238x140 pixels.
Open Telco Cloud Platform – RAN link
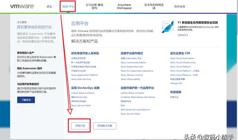(x=184, y=75)
